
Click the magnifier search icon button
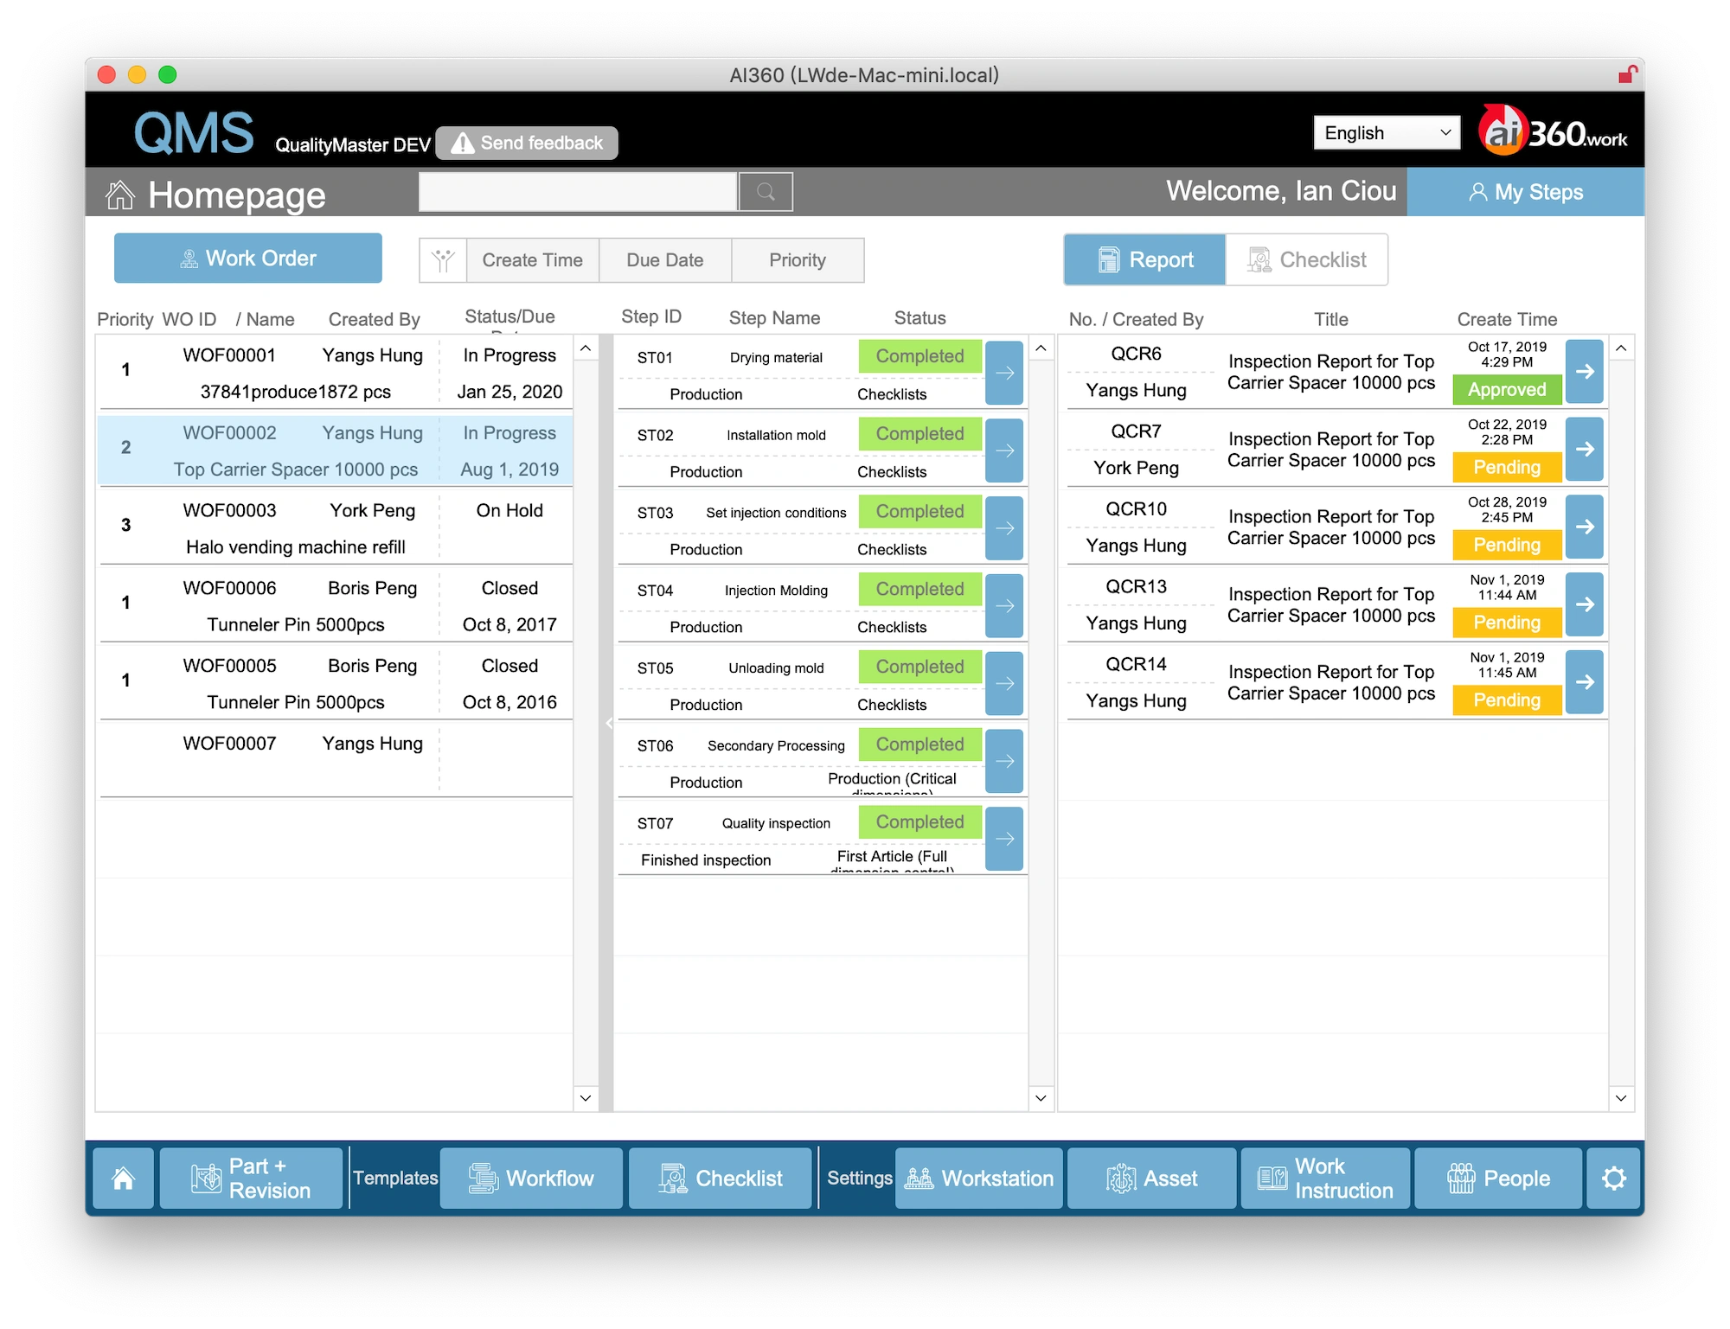766,192
